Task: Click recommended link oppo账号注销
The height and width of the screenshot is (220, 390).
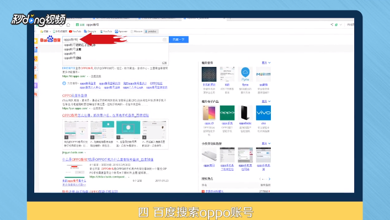Action: tap(111, 87)
